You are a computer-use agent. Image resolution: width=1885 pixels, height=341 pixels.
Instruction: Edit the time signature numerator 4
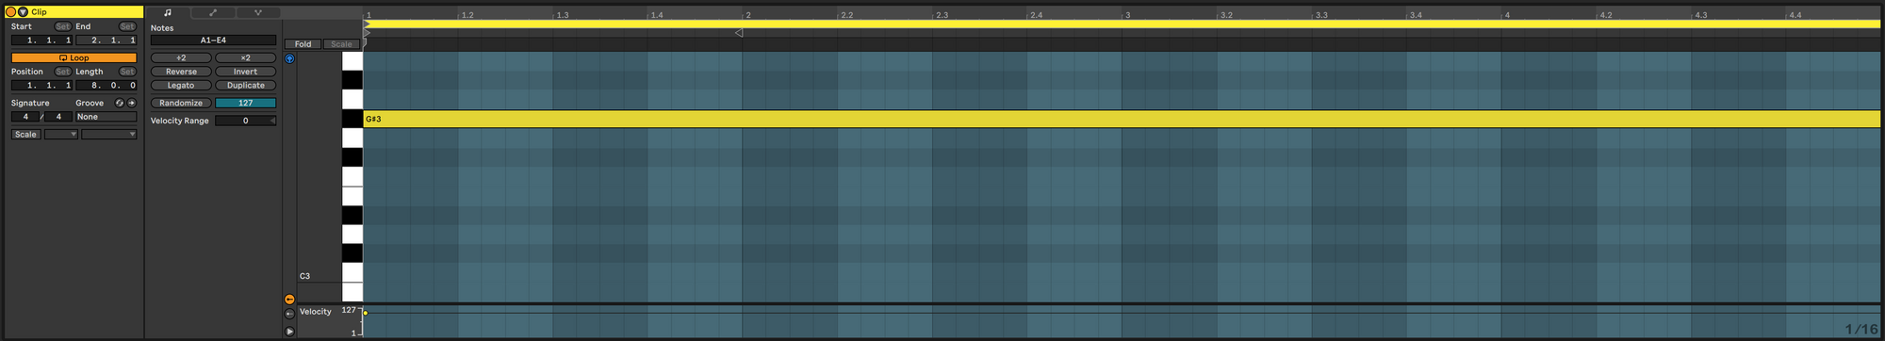tap(25, 117)
